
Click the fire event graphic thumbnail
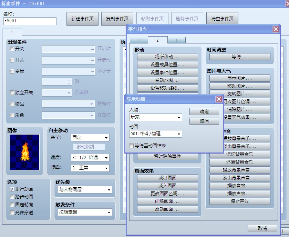25,152
